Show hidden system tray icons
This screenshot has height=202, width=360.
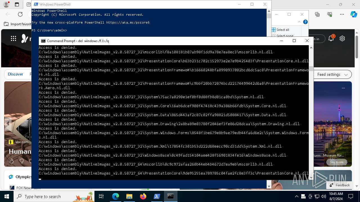click(296, 196)
